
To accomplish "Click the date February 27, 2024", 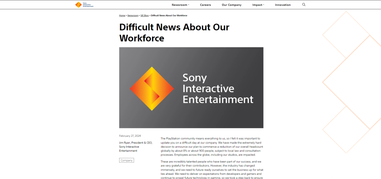I will point(130,136).
